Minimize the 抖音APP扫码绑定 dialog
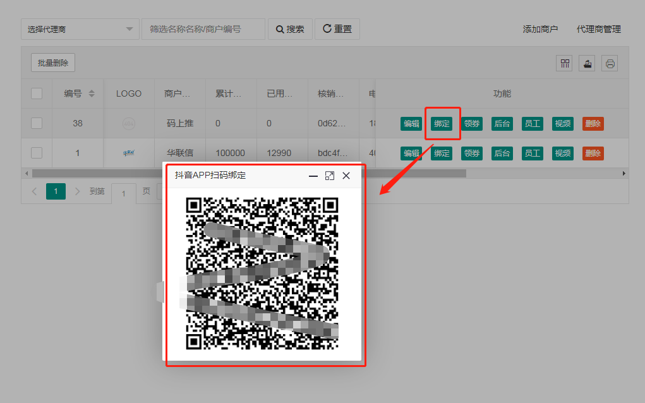The image size is (645, 403). tap(313, 176)
